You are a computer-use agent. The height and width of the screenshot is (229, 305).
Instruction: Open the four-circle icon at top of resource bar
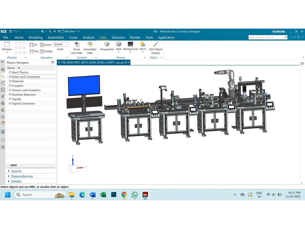[3, 69]
